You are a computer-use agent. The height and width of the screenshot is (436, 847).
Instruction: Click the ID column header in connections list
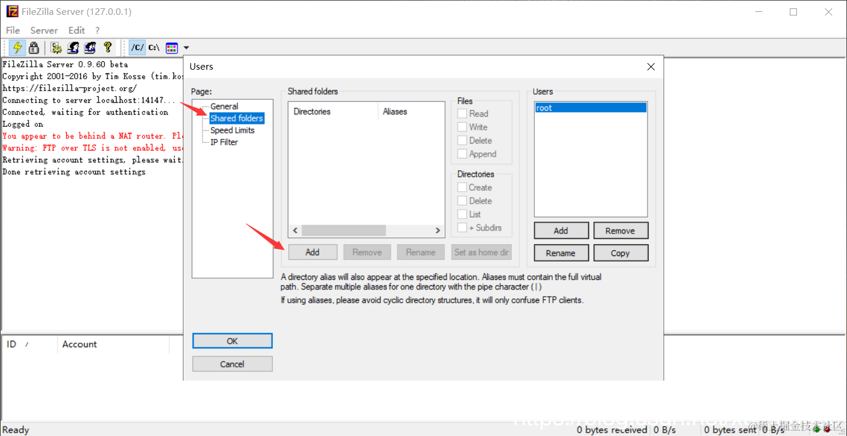click(x=30, y=344)
